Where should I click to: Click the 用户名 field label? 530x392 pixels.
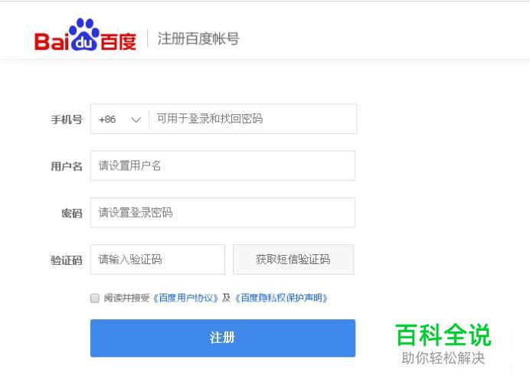pyautogui.click(x=67, y=166)
